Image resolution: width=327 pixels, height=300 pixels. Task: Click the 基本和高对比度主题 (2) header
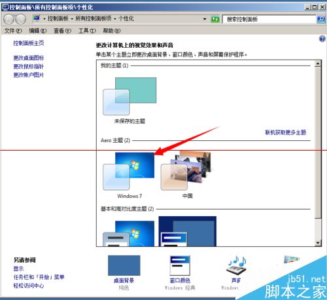[x=127, y=209]
